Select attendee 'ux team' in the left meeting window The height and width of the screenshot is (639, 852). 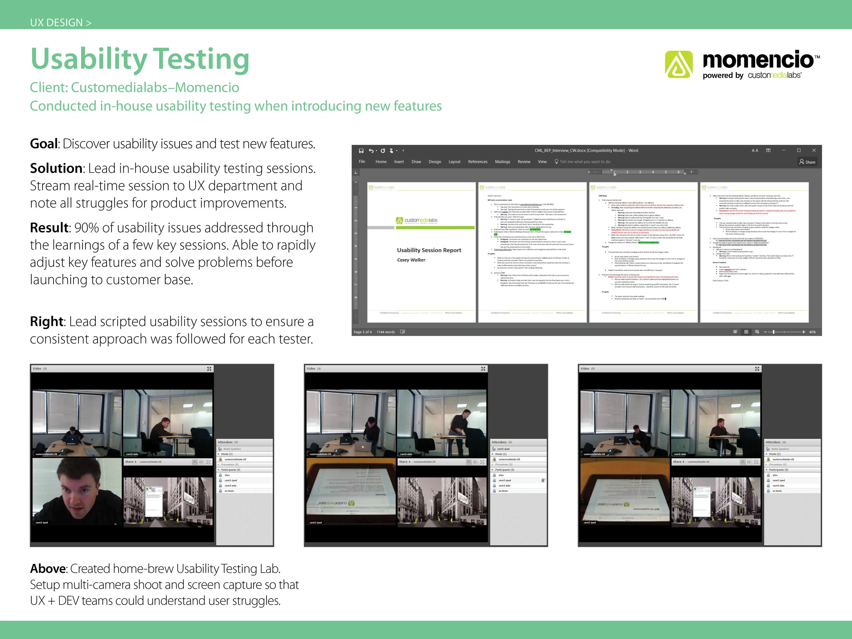[245, 491]
